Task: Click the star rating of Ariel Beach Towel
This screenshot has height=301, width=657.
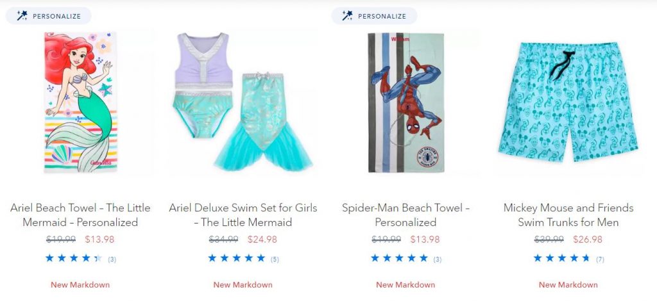Action: point(74,258)
